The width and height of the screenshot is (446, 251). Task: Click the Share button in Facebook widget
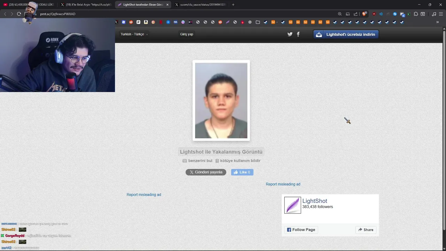point(366,230)
